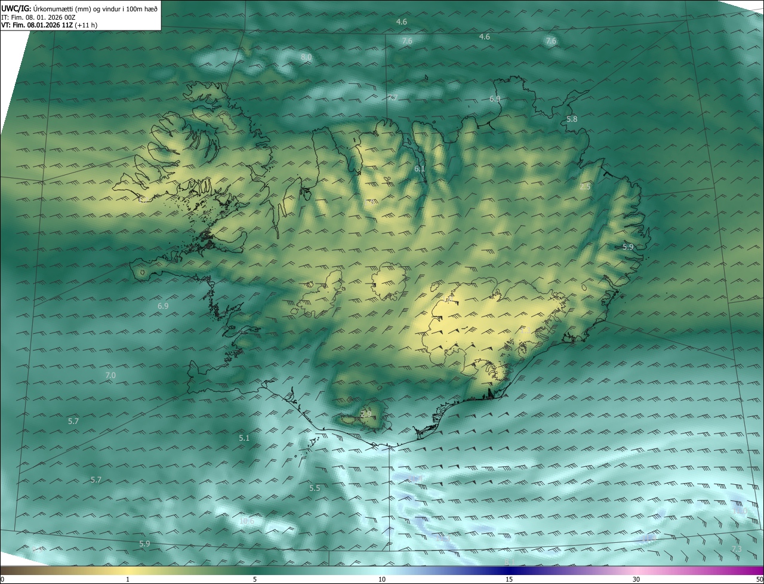Screen dimensions: 764x584
Task: Click the colorbar tick label 30
Action: [636, 580]
